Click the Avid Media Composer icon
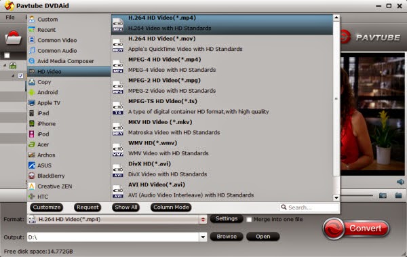Image resolution: width=407 pixels, height=257 pixels. tap(32, 61)
